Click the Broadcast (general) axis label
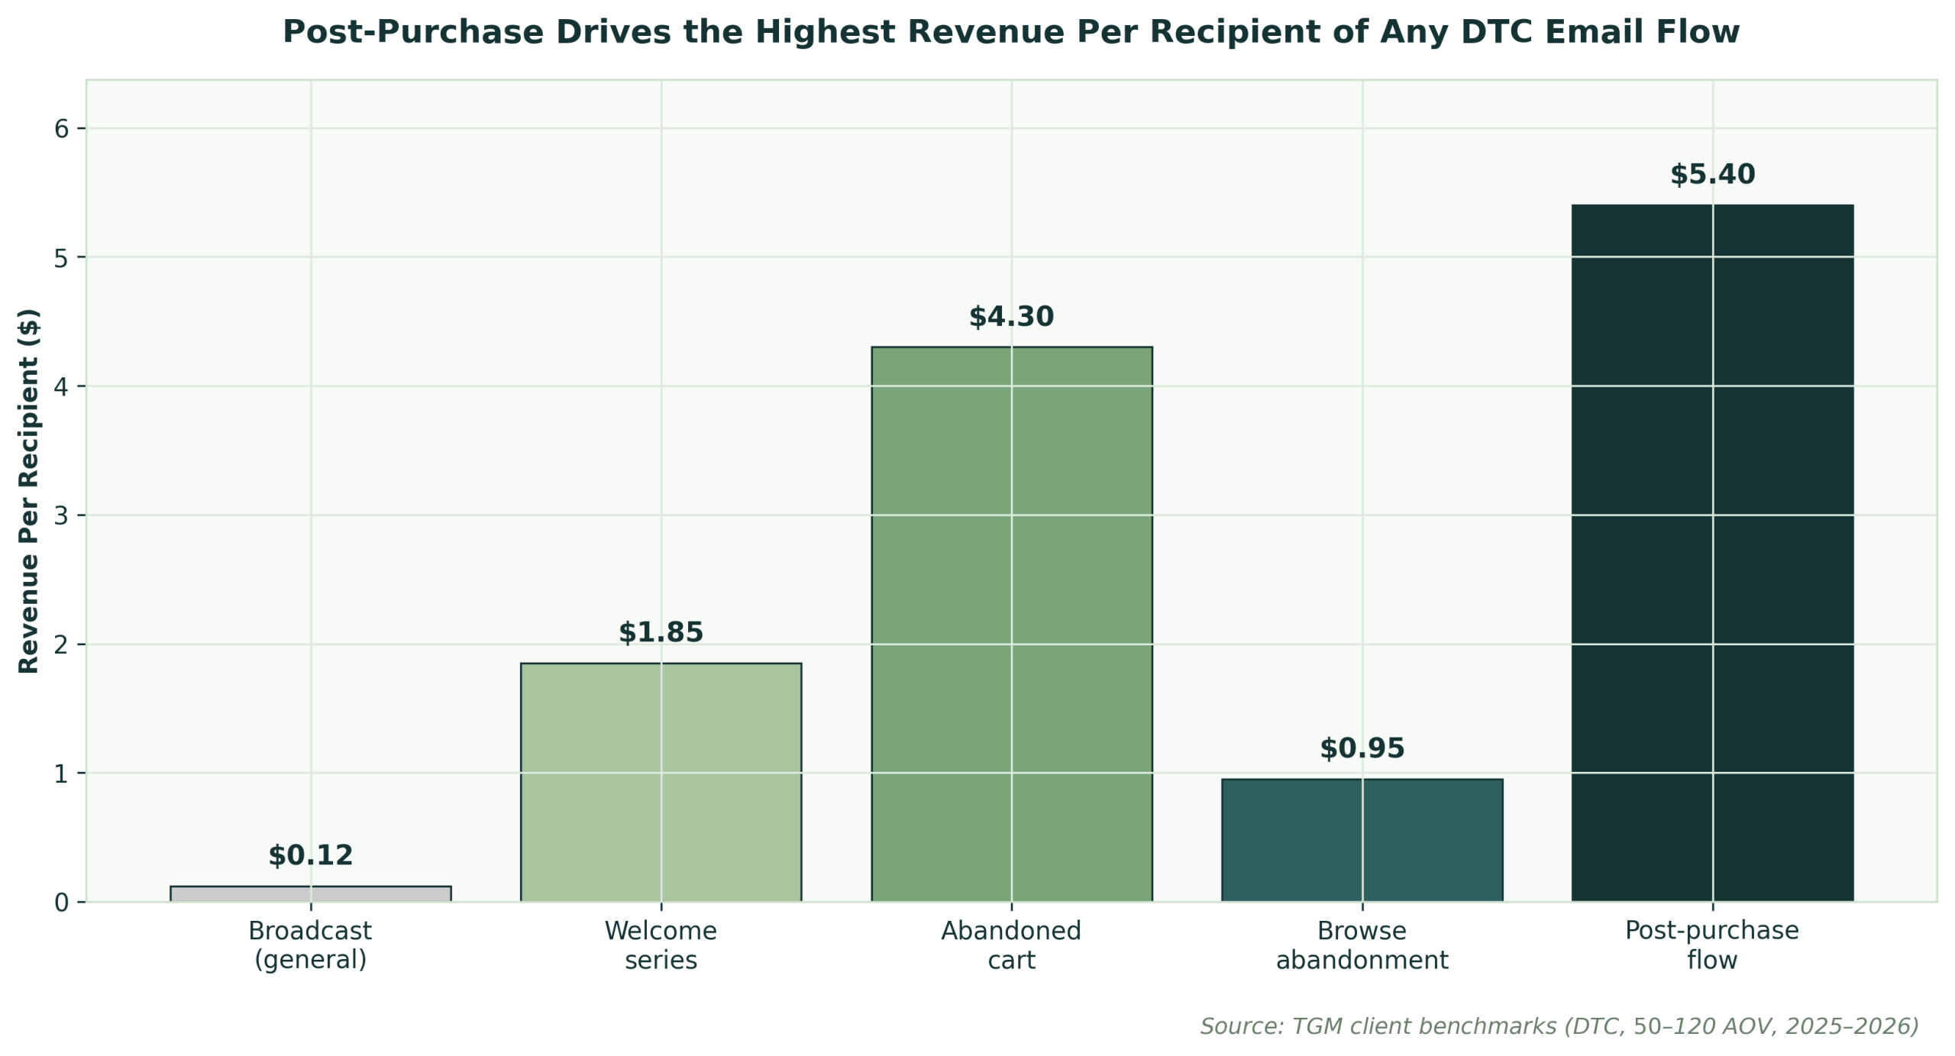Image resolution: width=1955 pixels, height=1056 pixels. [311, 945]
